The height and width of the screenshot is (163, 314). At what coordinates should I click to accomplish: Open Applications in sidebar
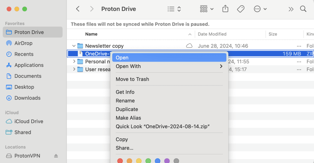pos(29,65)
